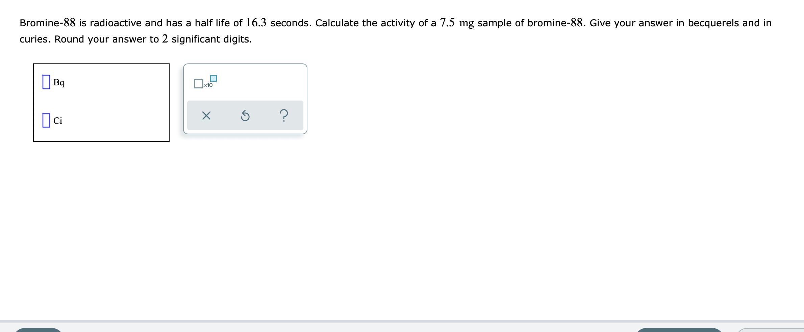Click the gray tool strip between icons
Viewport: 804px width, 332px height.
(x=226, y=116)
